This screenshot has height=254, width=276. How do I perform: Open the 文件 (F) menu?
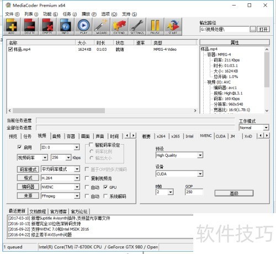point(12,14)
